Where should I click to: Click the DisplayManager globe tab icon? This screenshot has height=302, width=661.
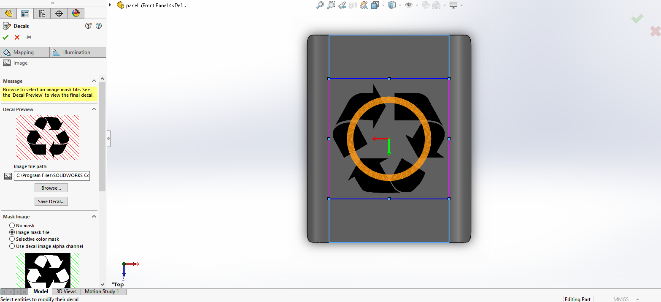click(76, 13)
